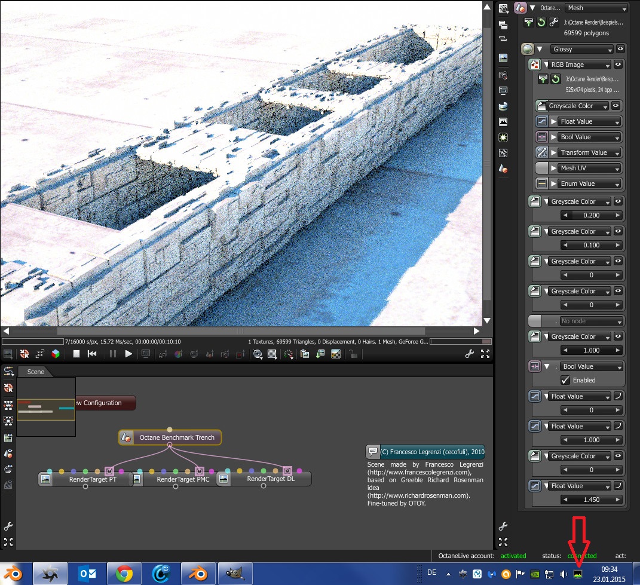Reload the mesh file with green refresh icon
Viewport: 640px width, 585px height.
point(541,22)
